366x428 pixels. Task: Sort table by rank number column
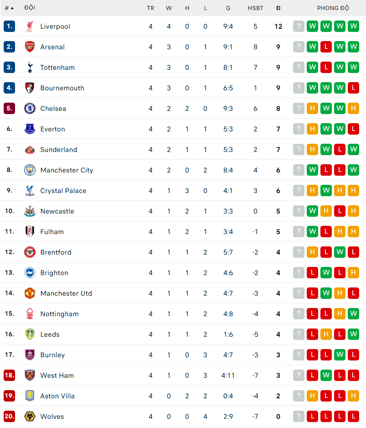[9, 8]
